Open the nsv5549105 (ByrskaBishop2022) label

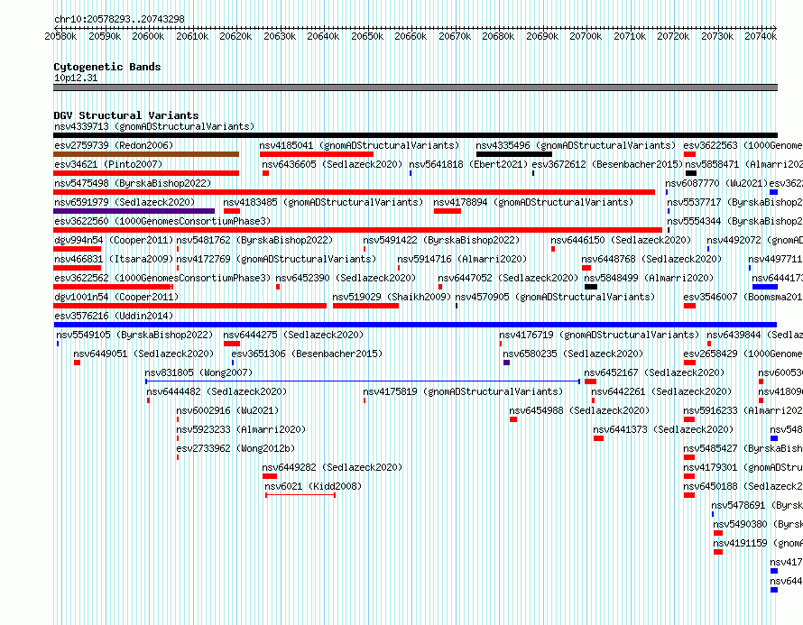[134, 335]
